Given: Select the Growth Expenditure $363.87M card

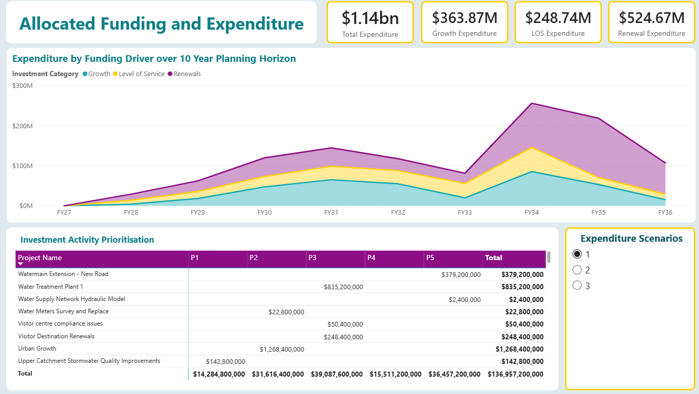Looking at the screenshot, I should pos(464,22).
